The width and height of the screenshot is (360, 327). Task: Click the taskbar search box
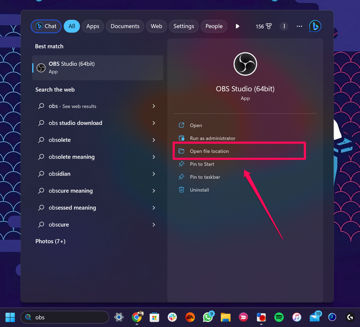tap(64, 317)
